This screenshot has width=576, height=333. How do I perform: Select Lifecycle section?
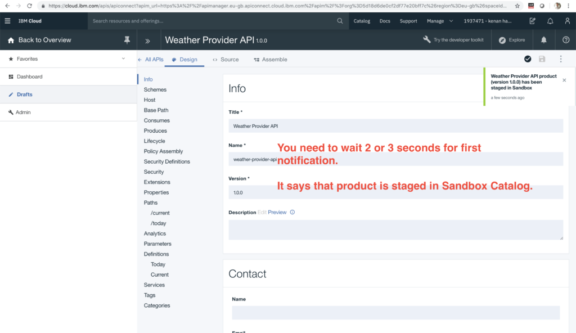[154, 141]
